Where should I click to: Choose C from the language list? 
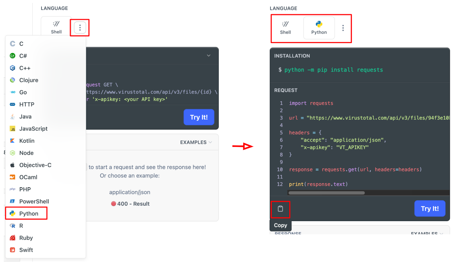coord(46,44)
